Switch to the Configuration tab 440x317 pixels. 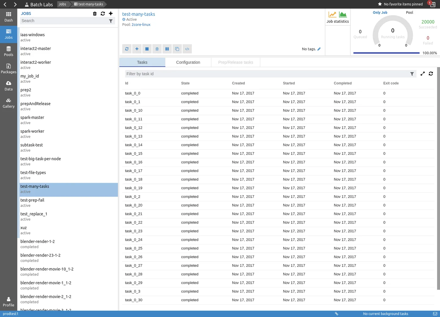[x=188, y=62]
